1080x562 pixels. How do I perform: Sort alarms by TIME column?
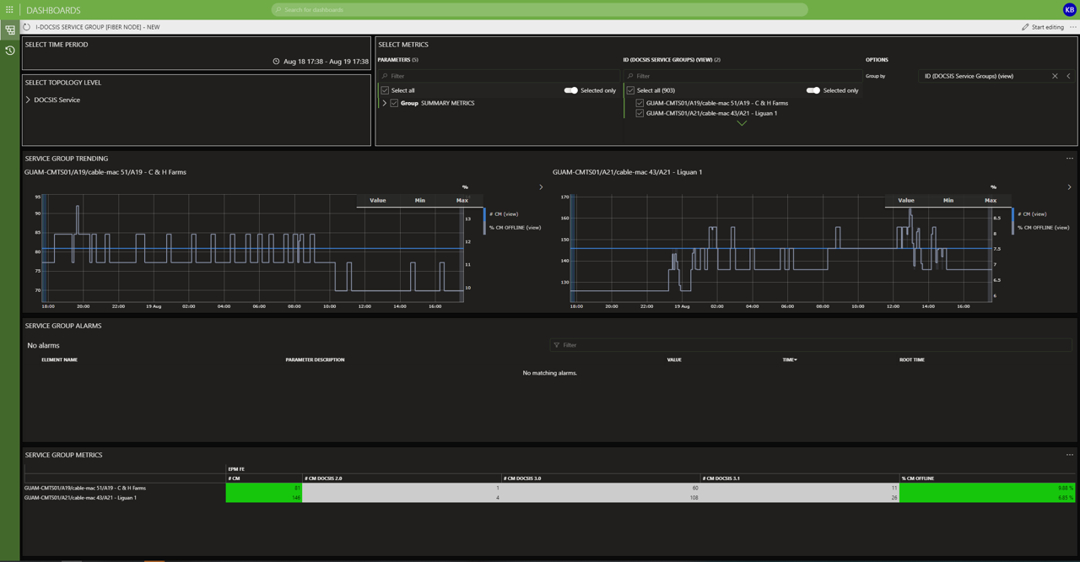[790, 360]
